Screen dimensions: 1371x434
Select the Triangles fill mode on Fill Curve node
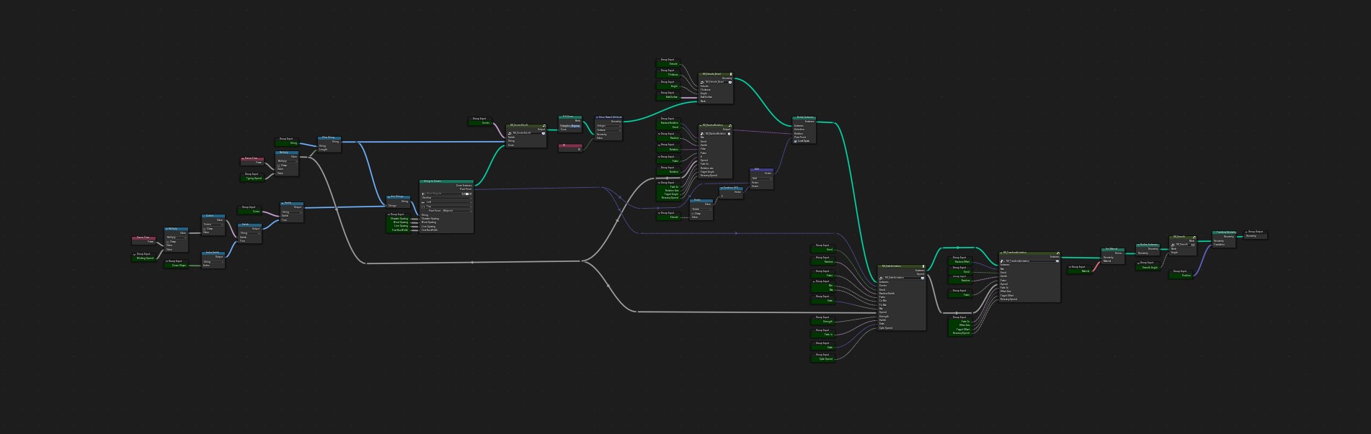pos(565,126)
